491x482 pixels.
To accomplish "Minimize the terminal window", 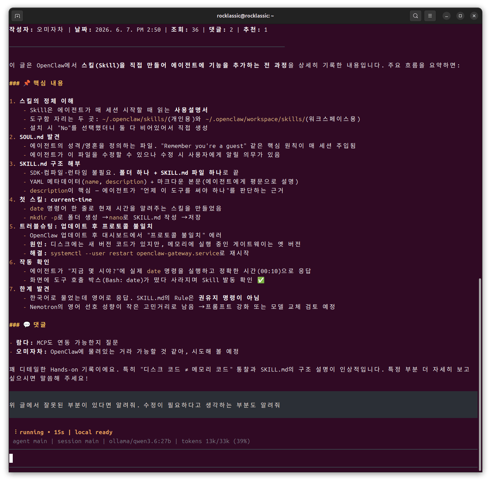I will 447,16.
